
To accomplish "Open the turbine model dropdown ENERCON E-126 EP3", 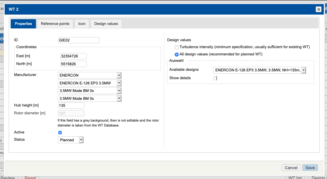I will [119, 83].
